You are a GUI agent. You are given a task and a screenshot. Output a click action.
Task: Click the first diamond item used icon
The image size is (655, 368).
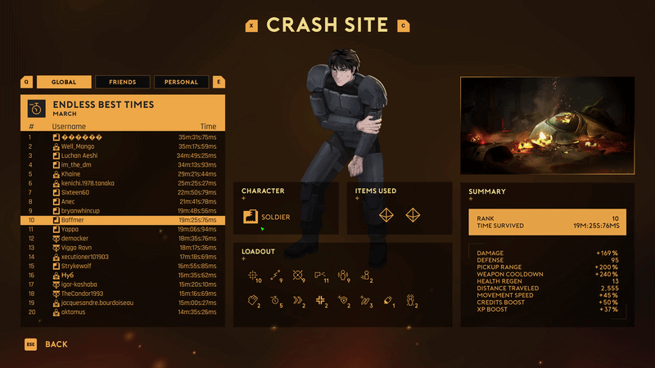tap(386, 215)
